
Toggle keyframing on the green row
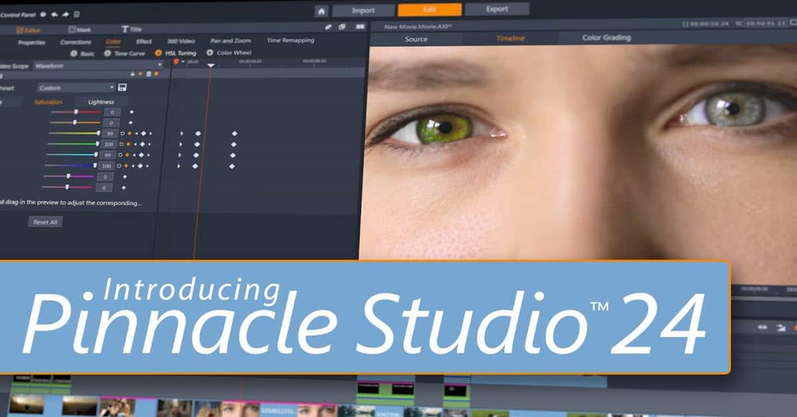[128, 144]
